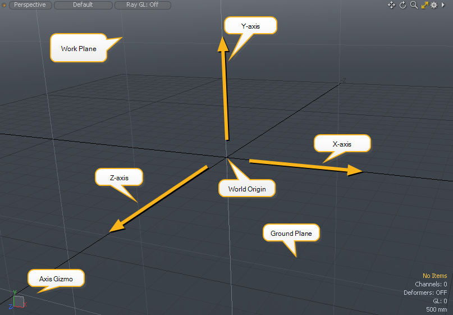453x315 pixels.
Task: Click the magnifier zoom icon
Action: coord(414,5)
